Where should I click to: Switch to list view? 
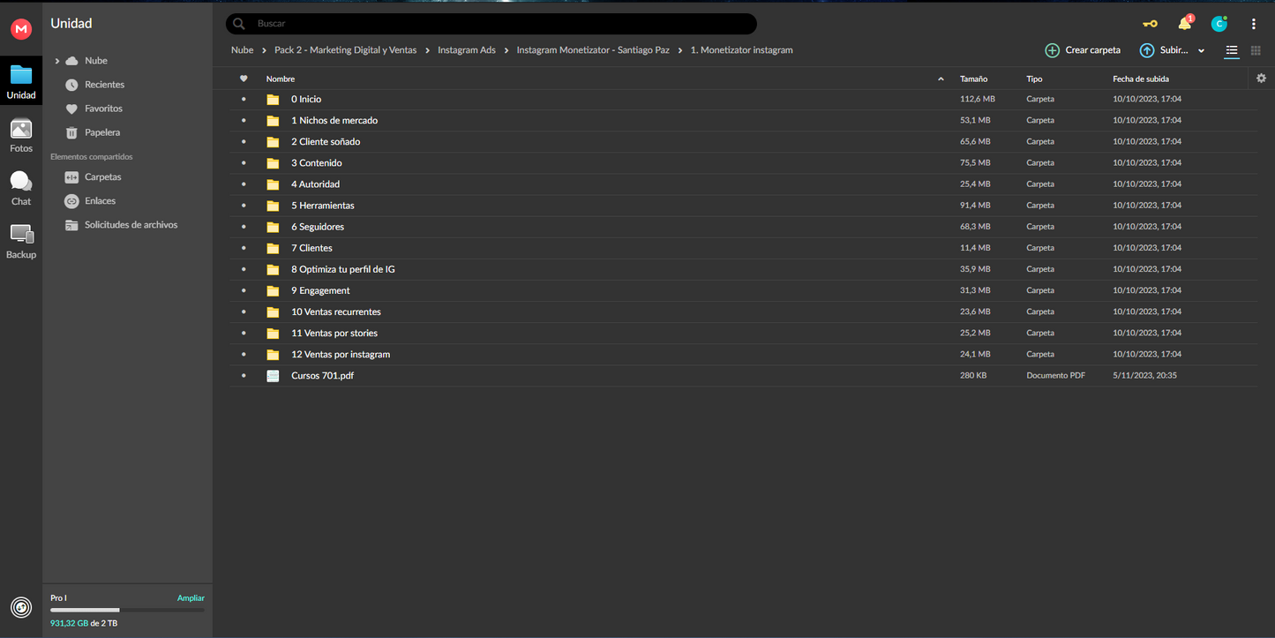(x=1232, y=51)
